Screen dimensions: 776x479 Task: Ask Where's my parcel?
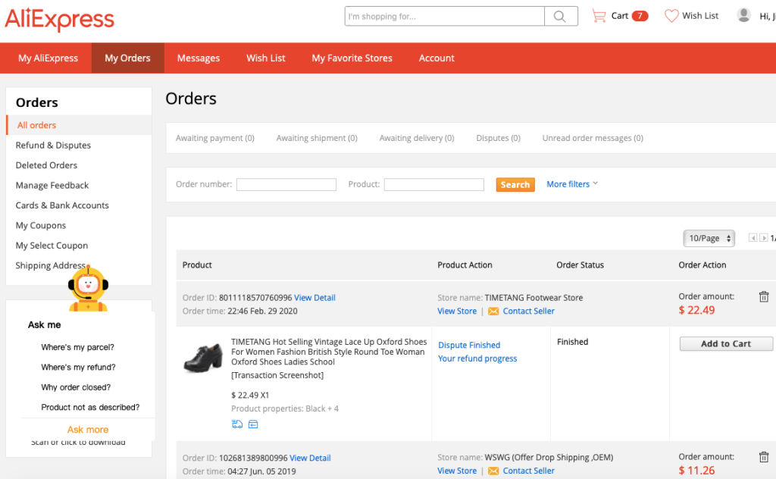pyautogui.click(x=78, y=347)
